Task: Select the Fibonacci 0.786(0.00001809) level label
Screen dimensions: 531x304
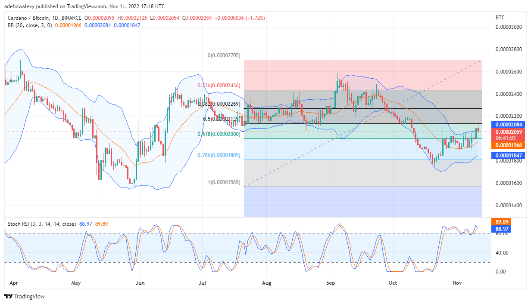Action: click(x=219, y=155)
